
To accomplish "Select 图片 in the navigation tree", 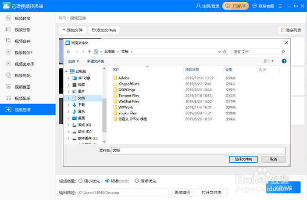I will pyautogui.click(x=81, y=91).
